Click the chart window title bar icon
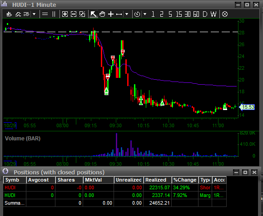This screenshot has width=263, height=216. pos(4,4)
